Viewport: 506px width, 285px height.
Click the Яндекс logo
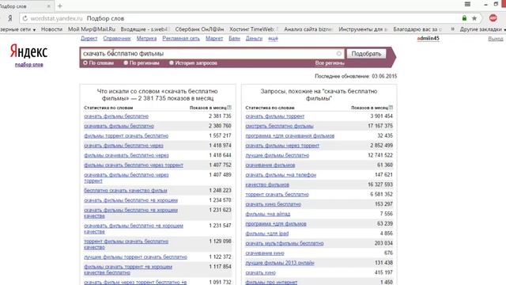(x=28, y=51)
